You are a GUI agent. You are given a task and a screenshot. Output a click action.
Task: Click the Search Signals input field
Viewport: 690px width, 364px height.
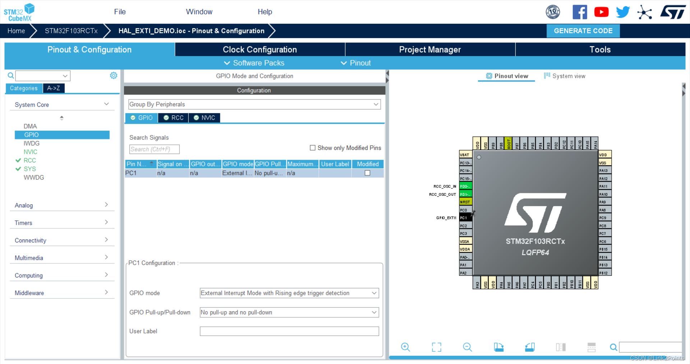[x=154, y=149]
